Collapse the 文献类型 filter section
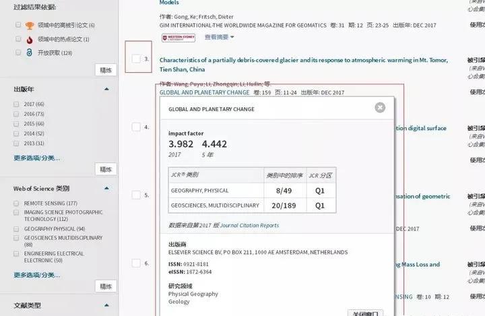485x316 pixels. click(106, 305)
